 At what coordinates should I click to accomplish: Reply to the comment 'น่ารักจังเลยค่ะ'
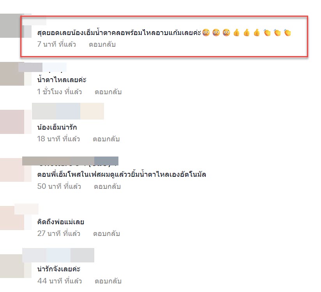click(x=108, y=281)
